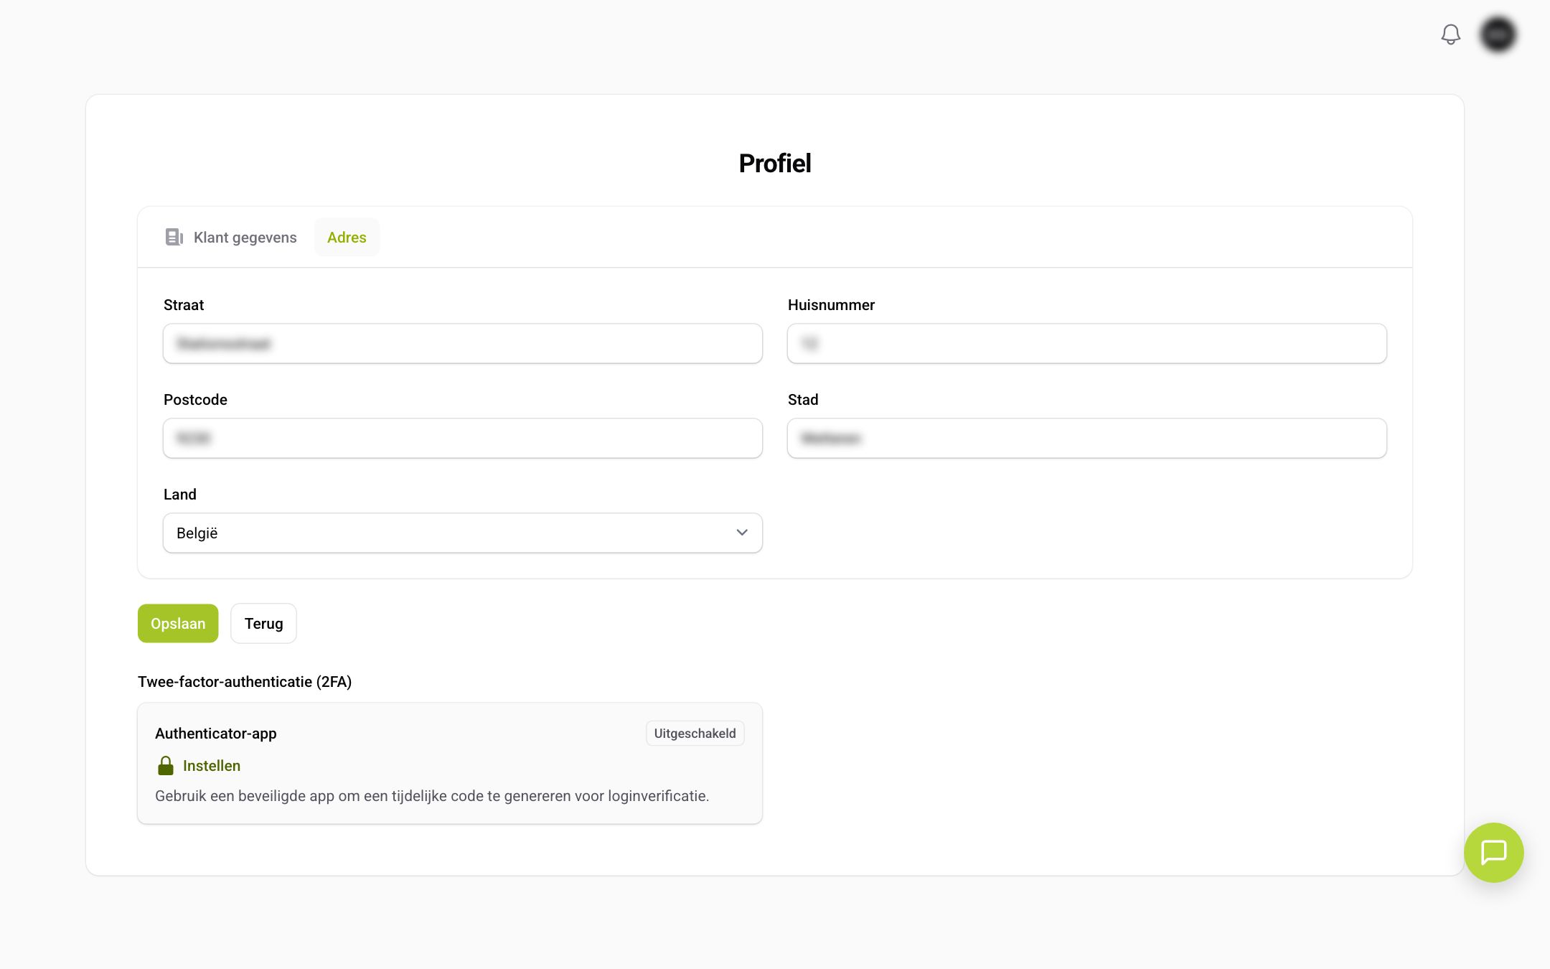
Task: Click into the Stad field
Action: point(1086,438)
